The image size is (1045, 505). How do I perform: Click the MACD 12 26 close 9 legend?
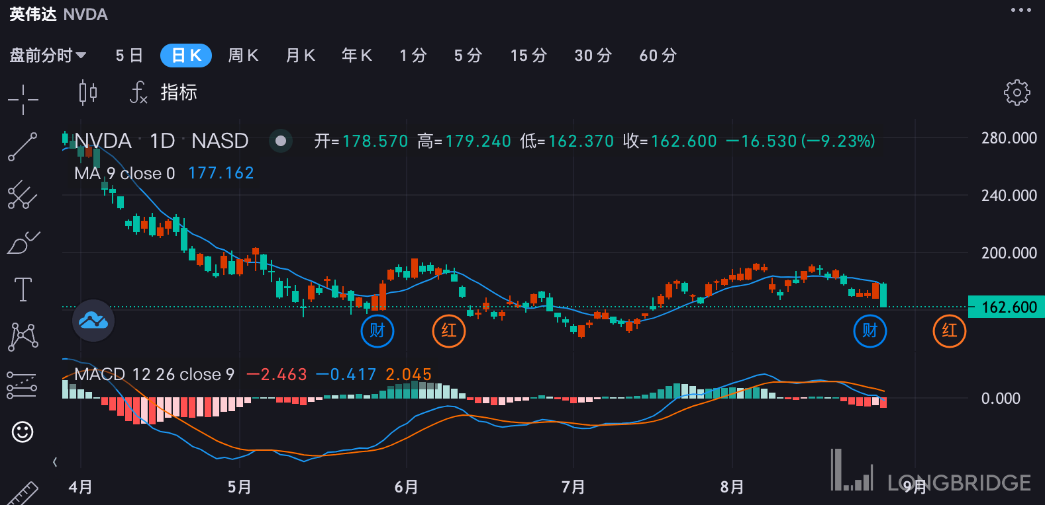154,375
